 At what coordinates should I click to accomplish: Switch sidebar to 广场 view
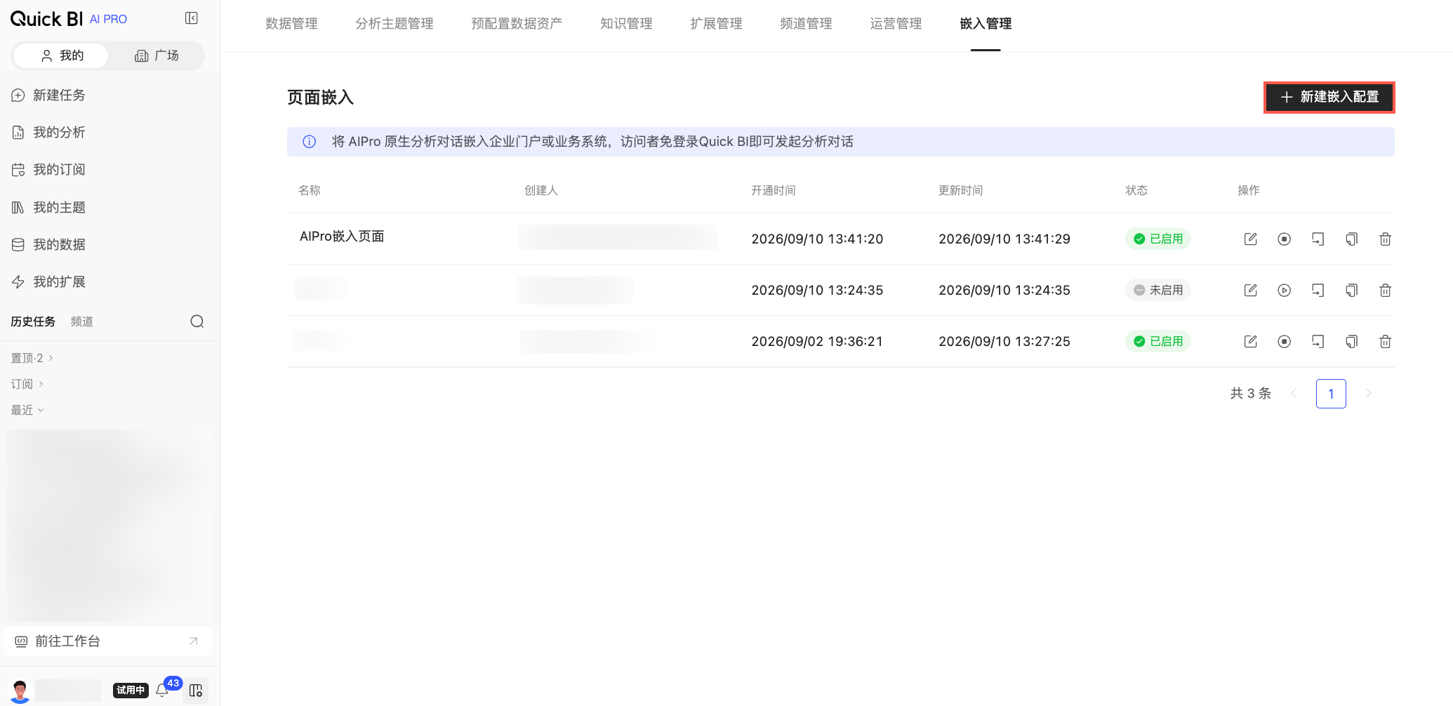pyautogui.click(x=157, y=55)
